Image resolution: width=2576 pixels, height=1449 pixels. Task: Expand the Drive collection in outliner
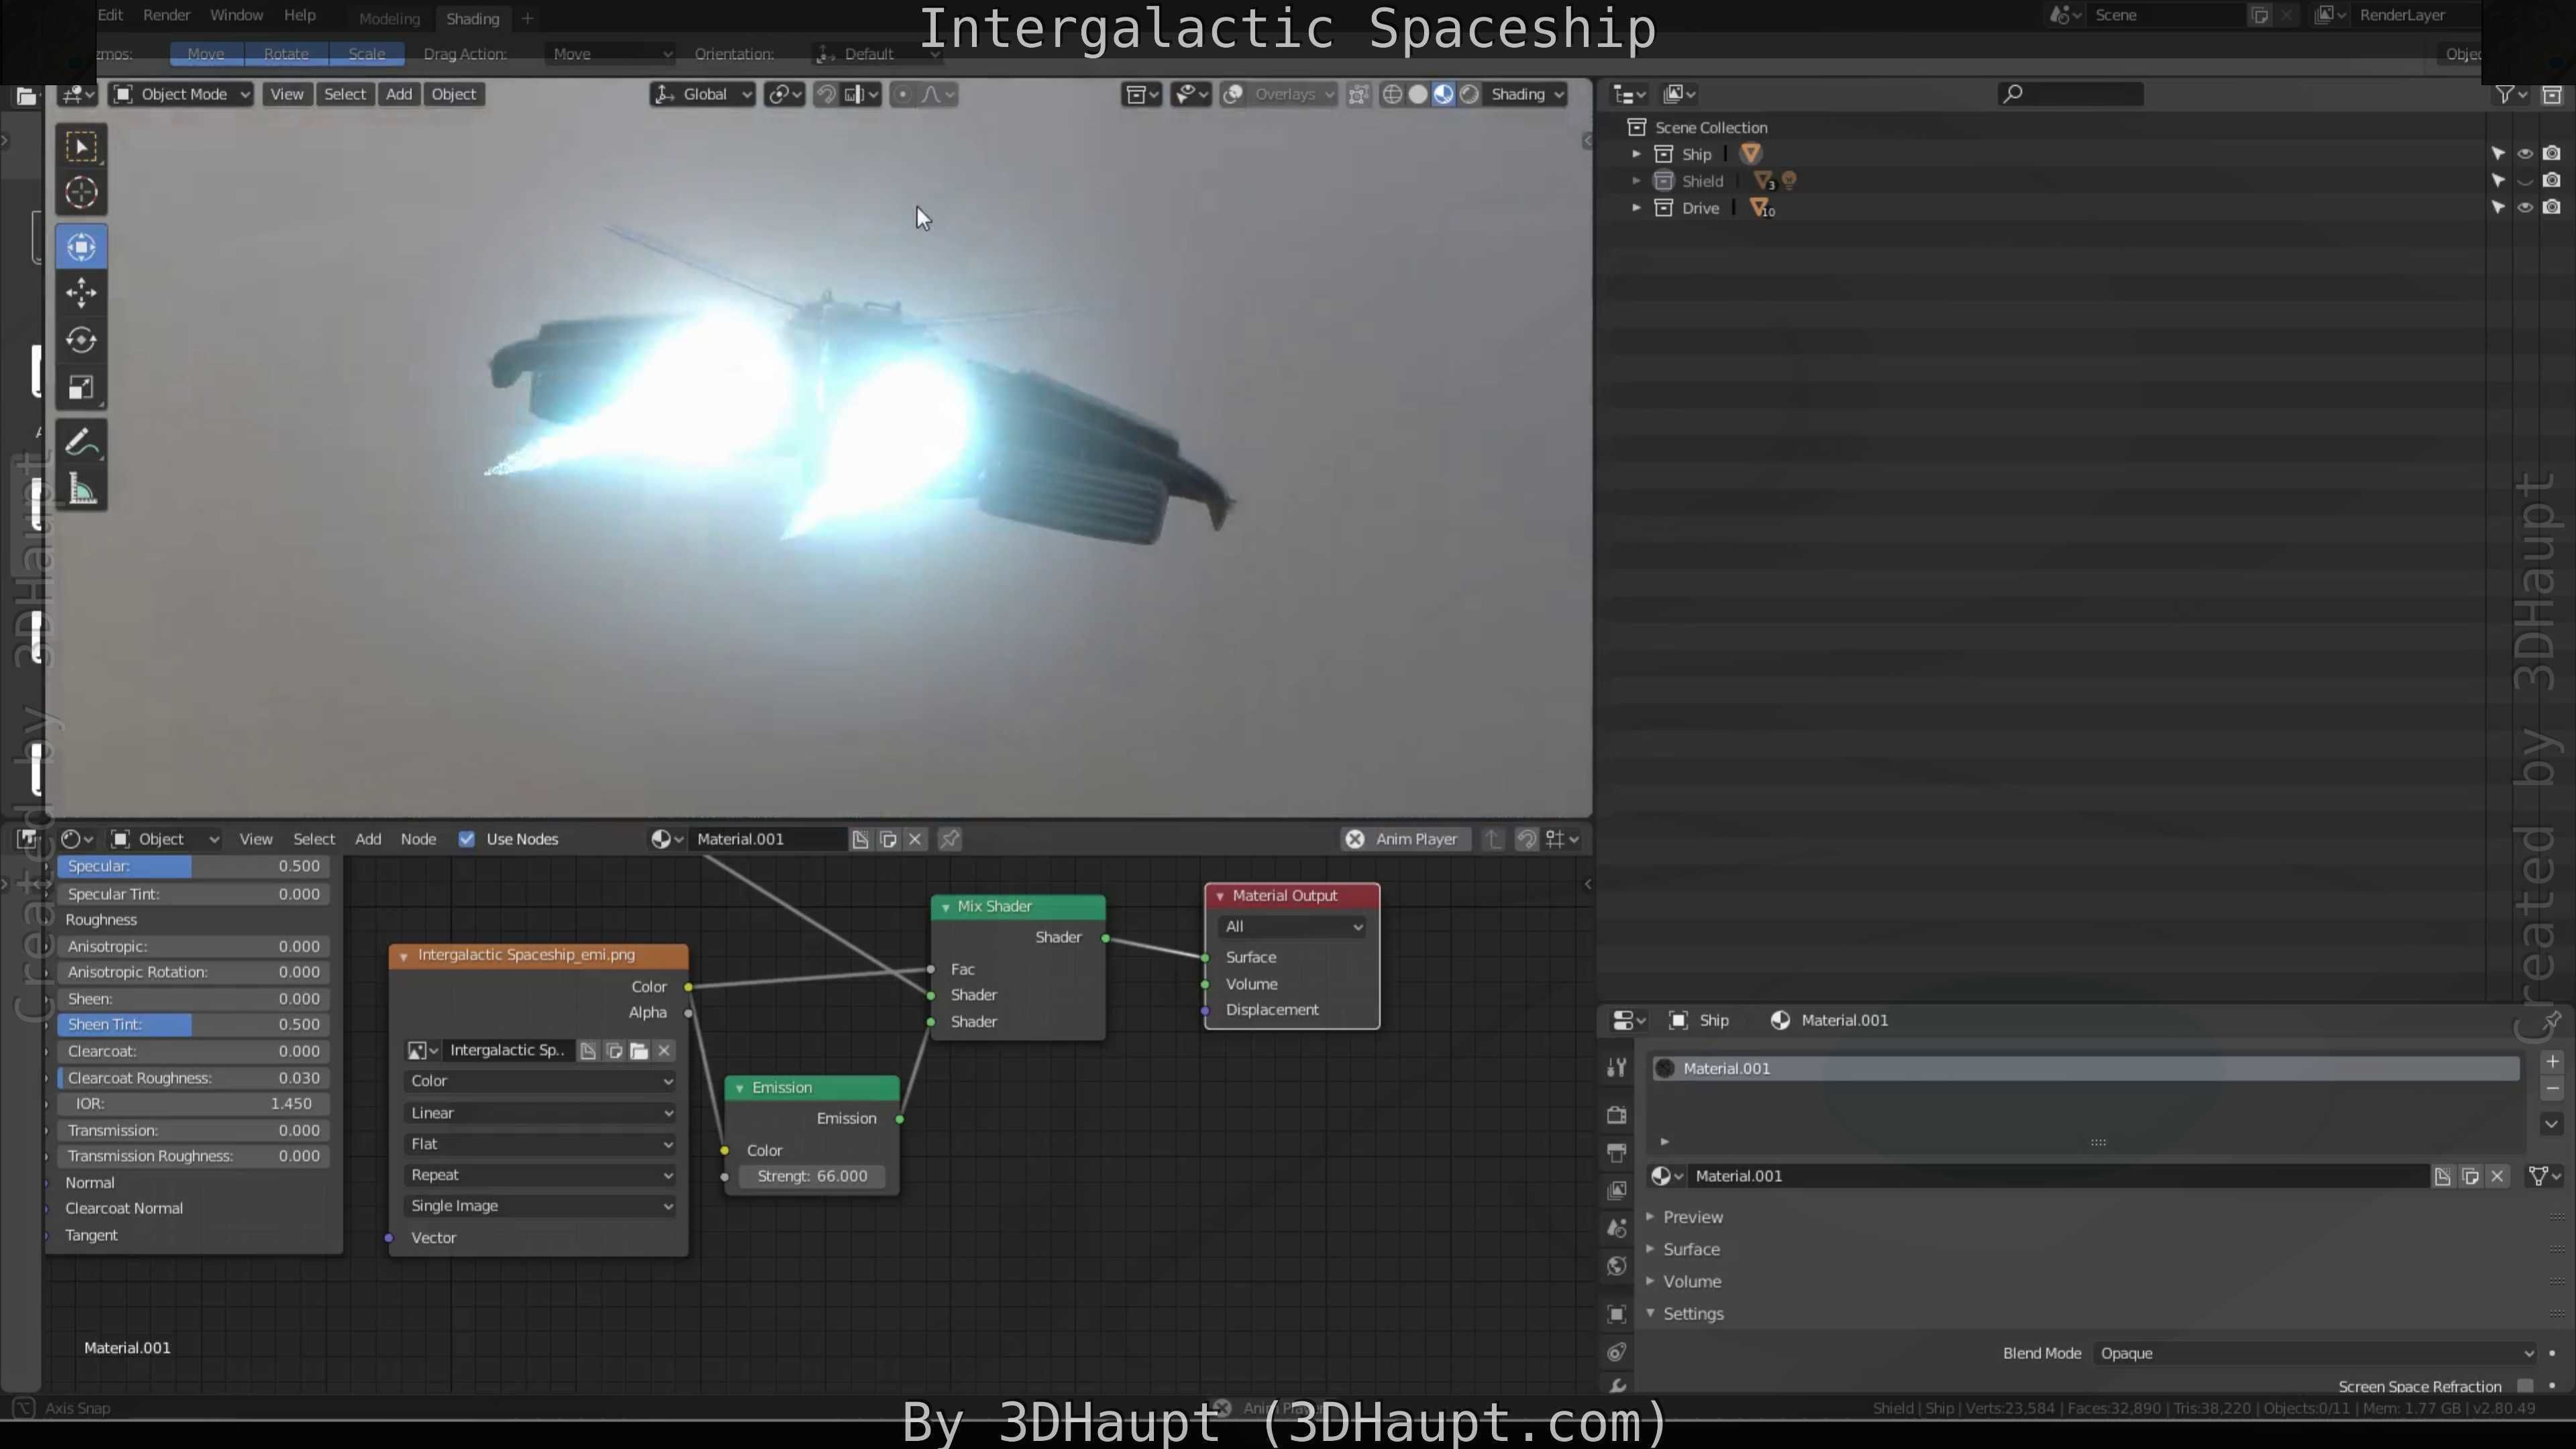1636,208
